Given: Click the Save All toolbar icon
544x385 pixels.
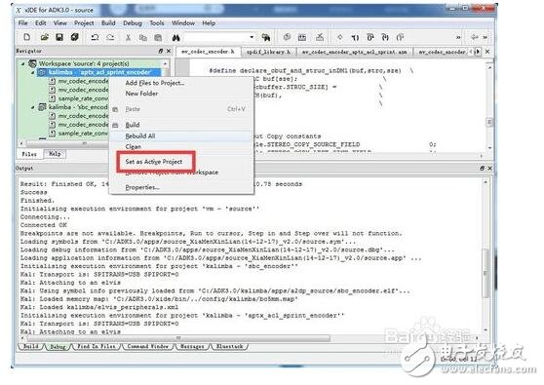Looking at the screenshot, I should (x=75, y=37).
